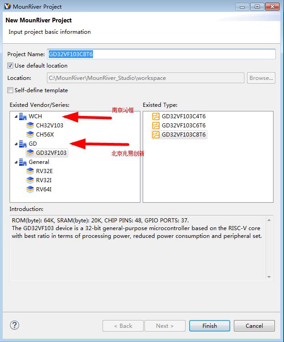The height and width of the screenshot is (342, 284).
Task: Choose type GD32VF103C8T6
Action: coord(184,135)
